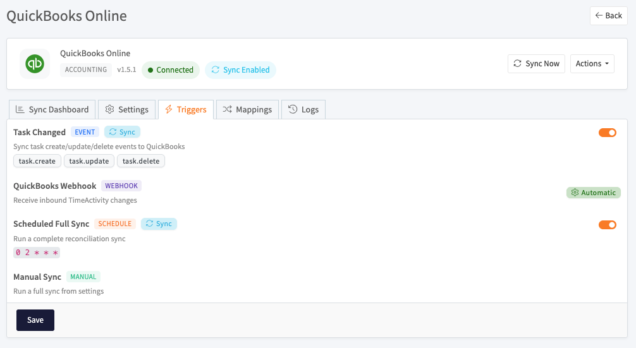Screen dimensions: 636x348
Task: Click the Connected status badge
Action: (x=171, y=69)
